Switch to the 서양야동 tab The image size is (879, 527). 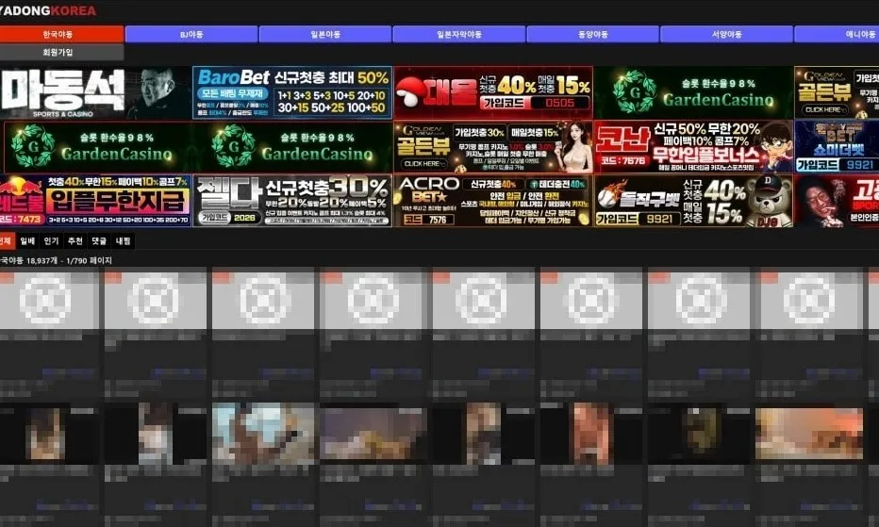pyautogui.click(x=726, y=34)
